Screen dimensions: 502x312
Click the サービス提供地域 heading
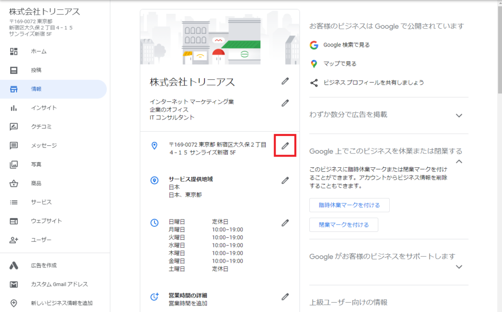[x=191, y=179]
